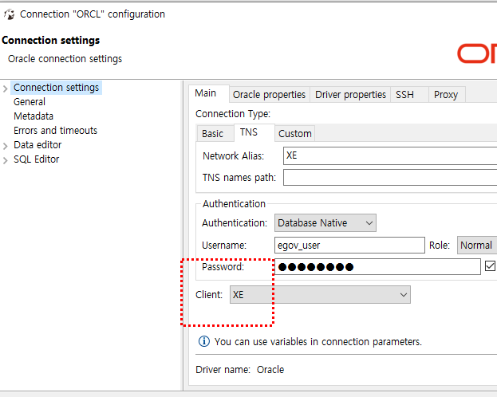Select Data editor in the tree
The image size is (497, 397).
tap(37, 145)
